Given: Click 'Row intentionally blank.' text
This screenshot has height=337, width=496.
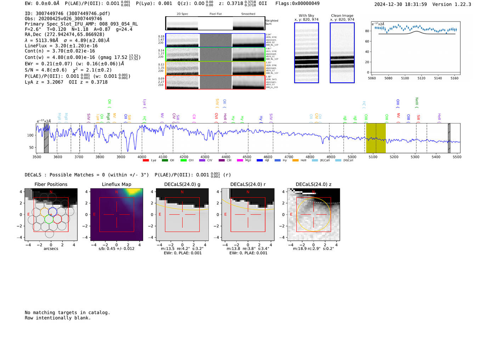Looking at the screenshot, I should click(58, 318).
